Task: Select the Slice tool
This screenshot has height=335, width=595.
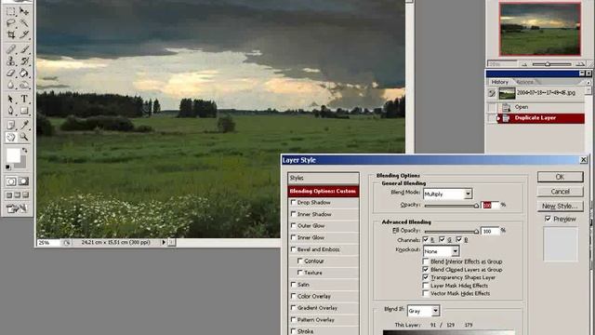Action: (24, 34)
